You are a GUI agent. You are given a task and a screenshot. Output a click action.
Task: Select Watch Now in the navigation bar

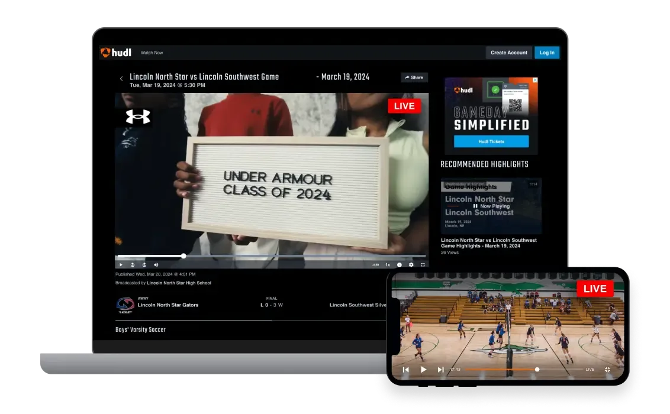click(x=152, y=52)
